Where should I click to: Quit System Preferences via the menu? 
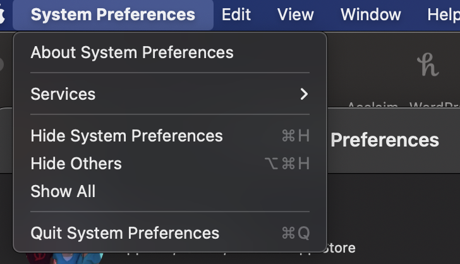[x=124, y=233]
